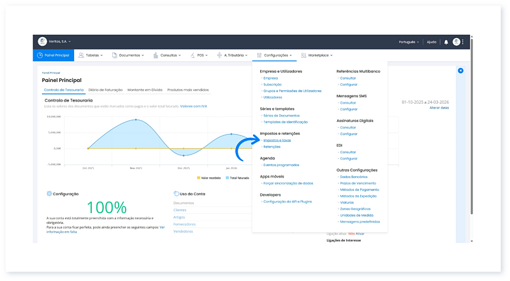The width and height of the screenshot is (510, 281).
Task: Click the Uso da Conta icon
Action: 175,193
